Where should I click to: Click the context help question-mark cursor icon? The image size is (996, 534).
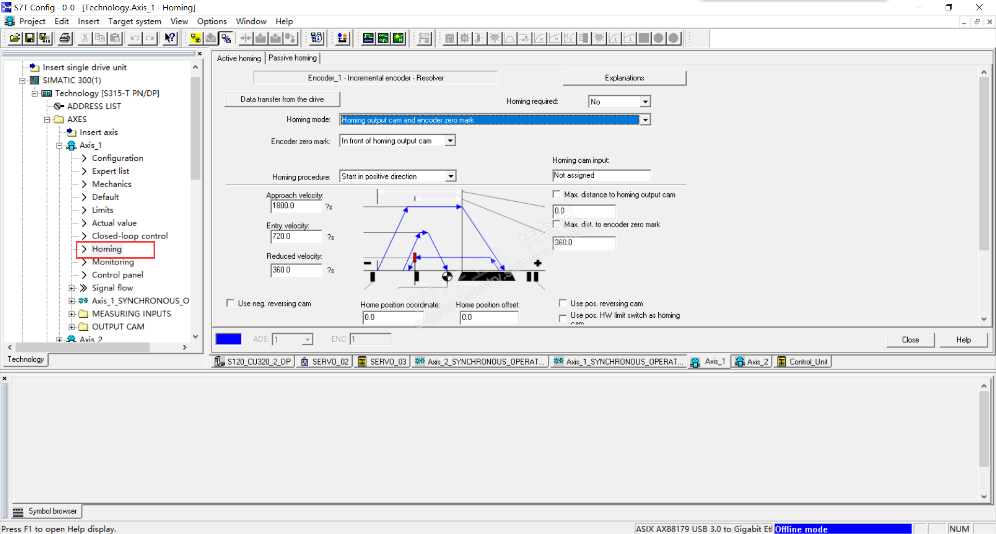[x=170, y=38]
